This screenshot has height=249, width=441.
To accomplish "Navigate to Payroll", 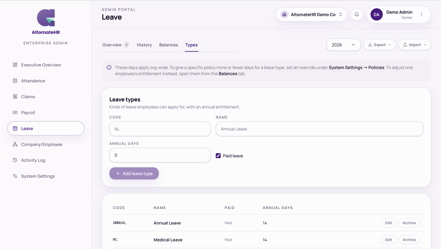I will point(46,113).
